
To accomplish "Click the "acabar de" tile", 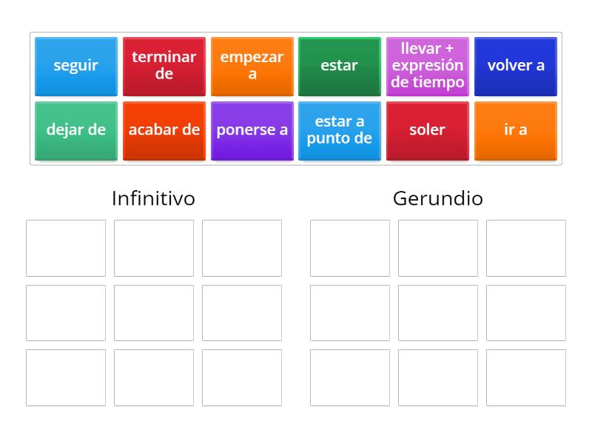I will pyautogui.click(x=164, y=130).
